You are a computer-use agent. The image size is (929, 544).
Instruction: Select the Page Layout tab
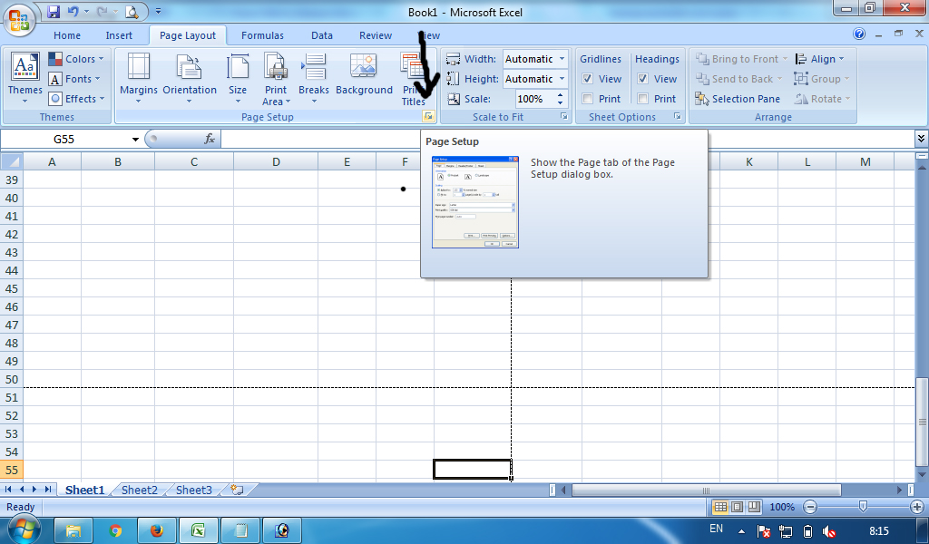pyautogui.click(x=187, y=35)
